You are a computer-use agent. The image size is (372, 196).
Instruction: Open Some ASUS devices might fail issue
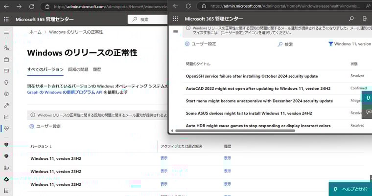[x=249, y=113]
